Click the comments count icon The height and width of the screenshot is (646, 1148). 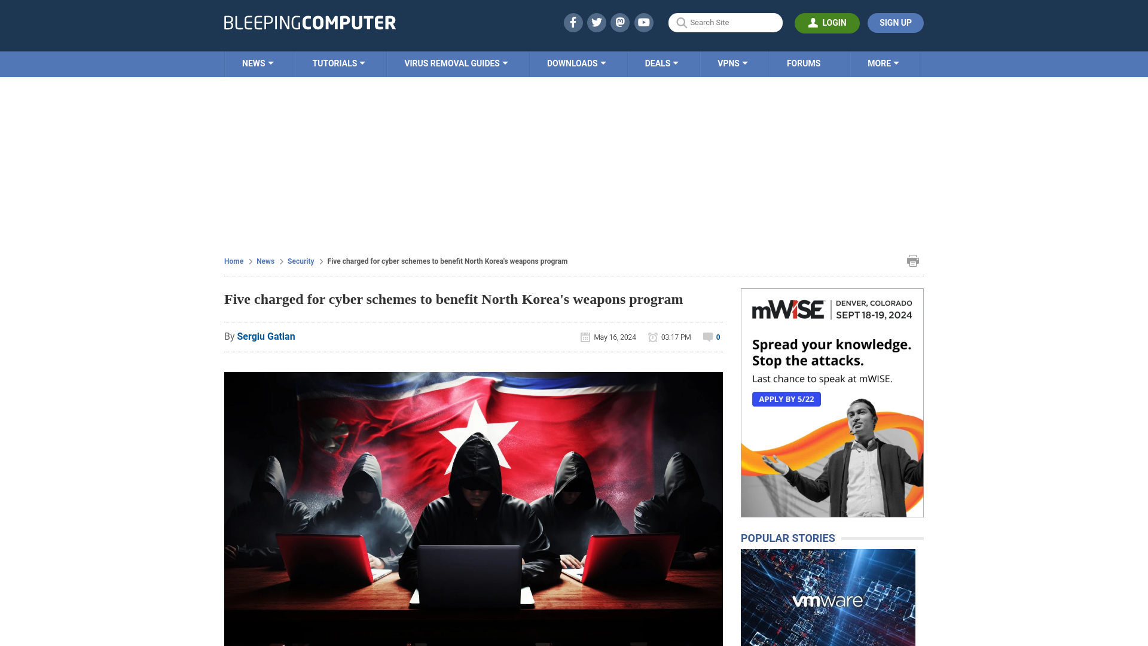(707, 337)
